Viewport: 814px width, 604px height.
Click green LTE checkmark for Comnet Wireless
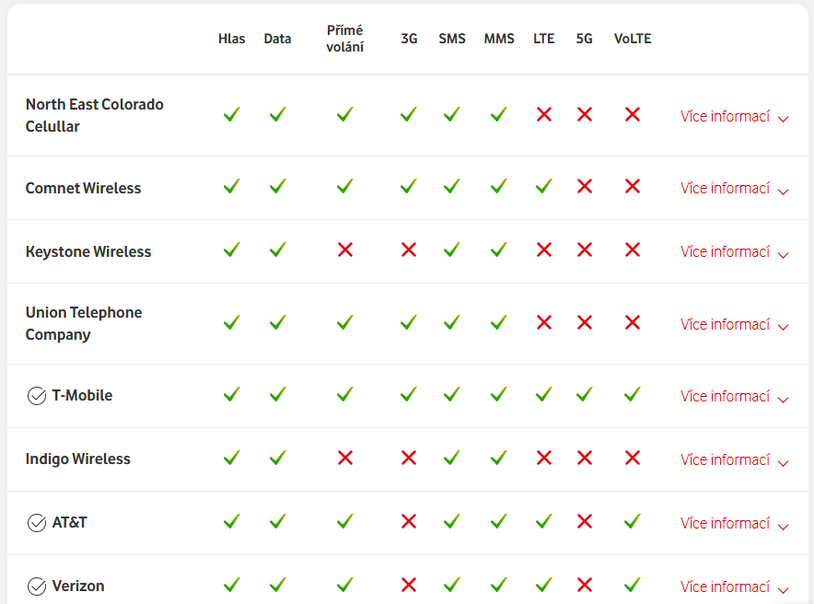(544, 187)
